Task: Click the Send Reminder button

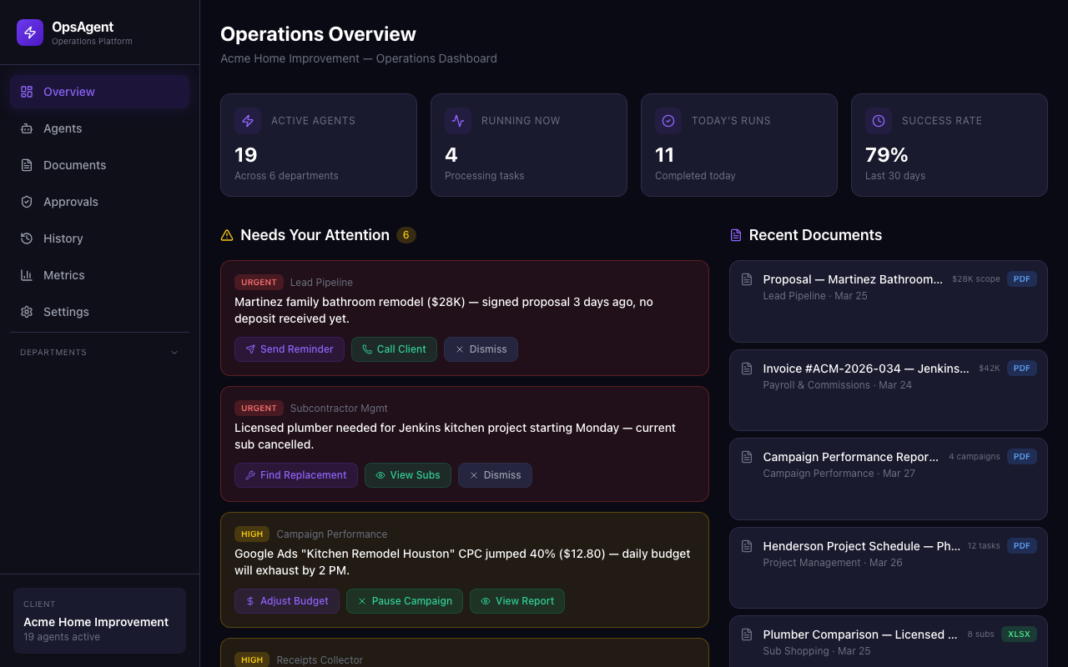Action: point(290,349)
